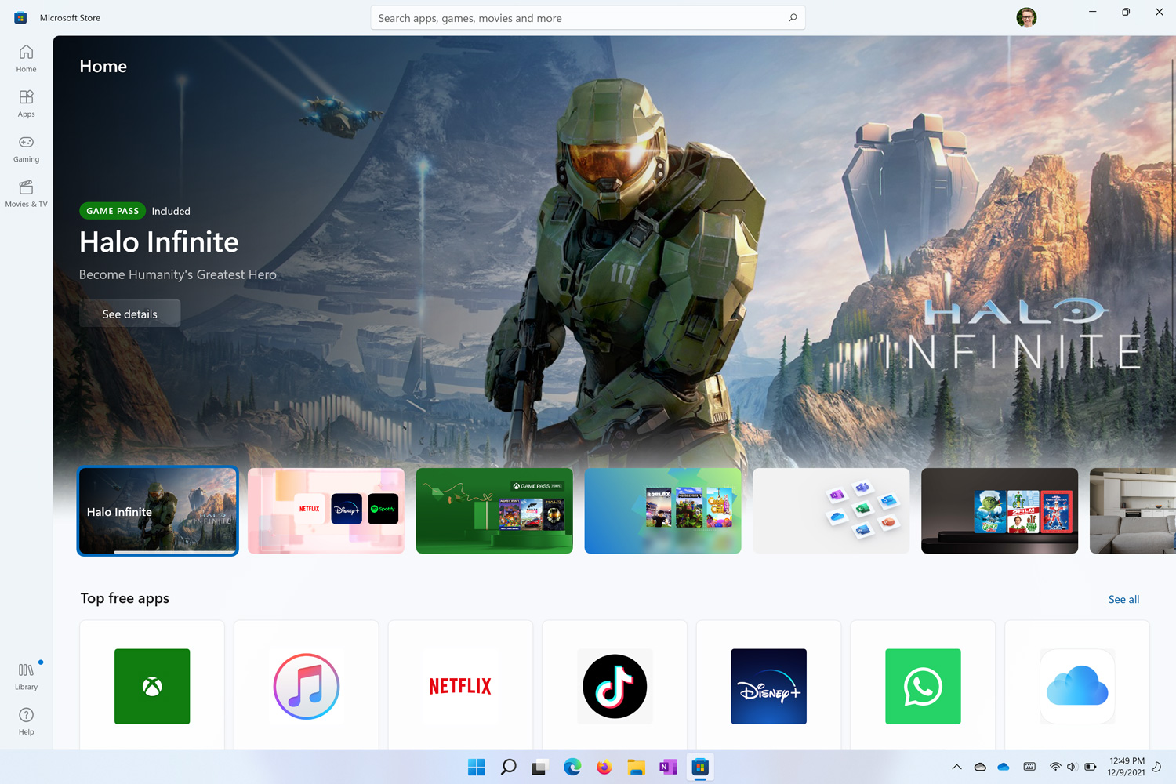Open the Gaming section in sidebar
Screen dimensions: 1176x784
point(26,149)
